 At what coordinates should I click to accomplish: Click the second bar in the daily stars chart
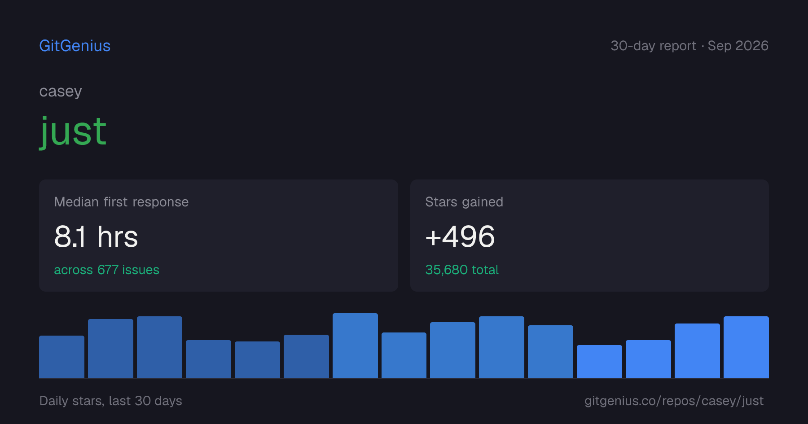tap(110, 348)
